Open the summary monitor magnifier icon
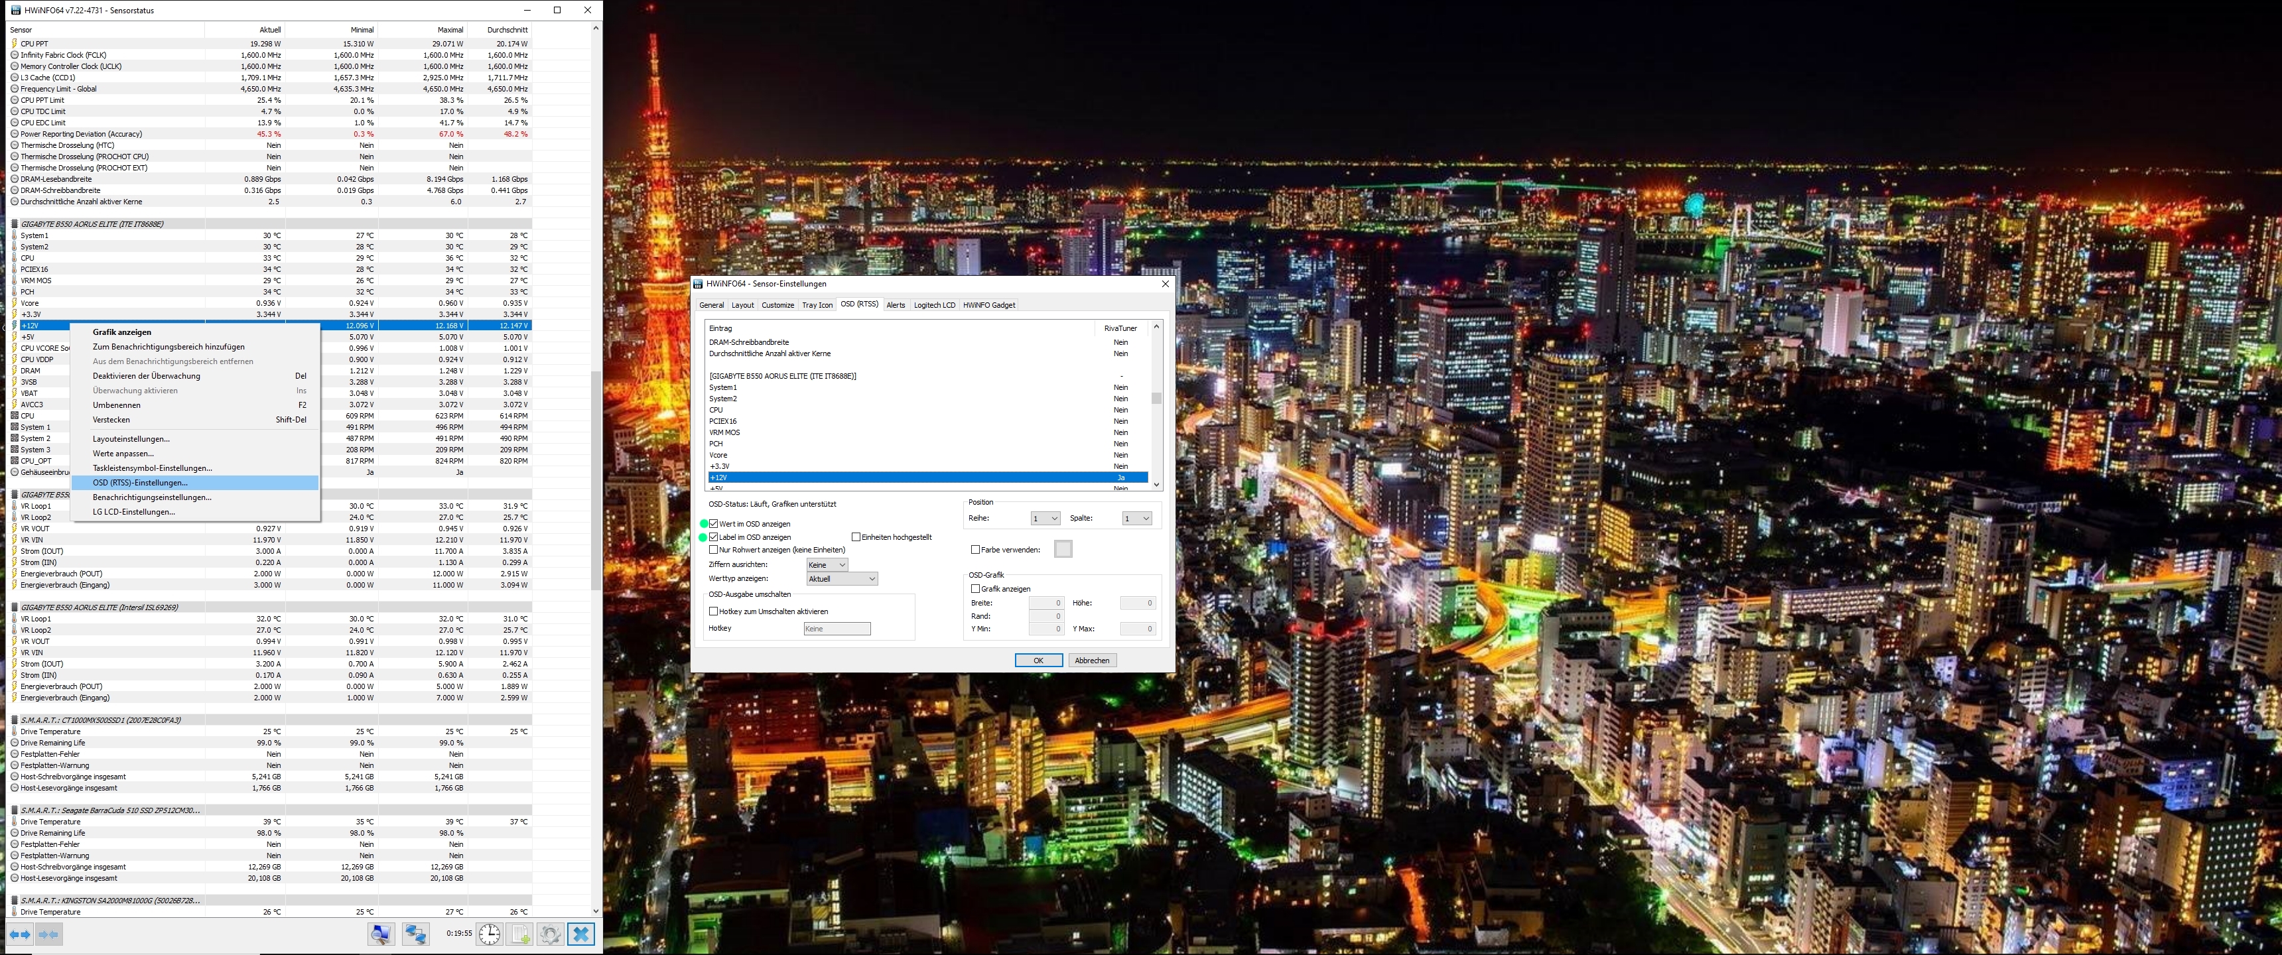This screenshot has width=2282, height=955. pos(381,934)
